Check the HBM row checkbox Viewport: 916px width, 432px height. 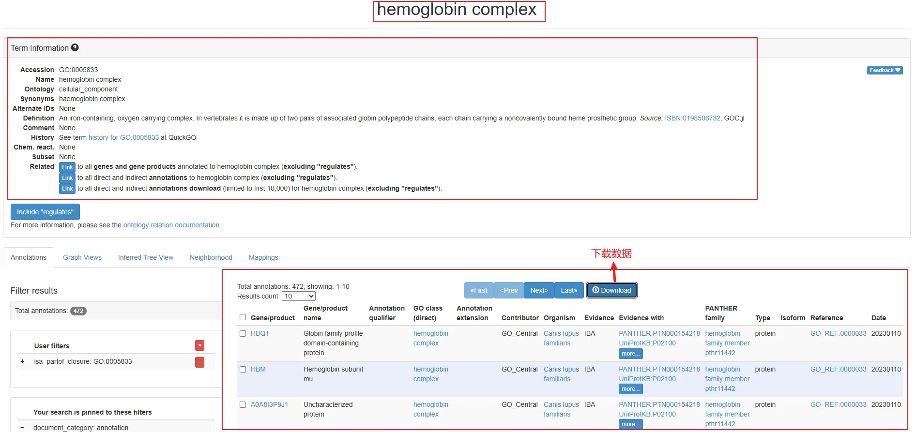click(243, 369)
